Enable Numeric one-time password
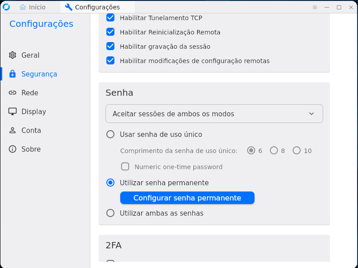The width and height of the screenshot is (358, 268). 125,166
